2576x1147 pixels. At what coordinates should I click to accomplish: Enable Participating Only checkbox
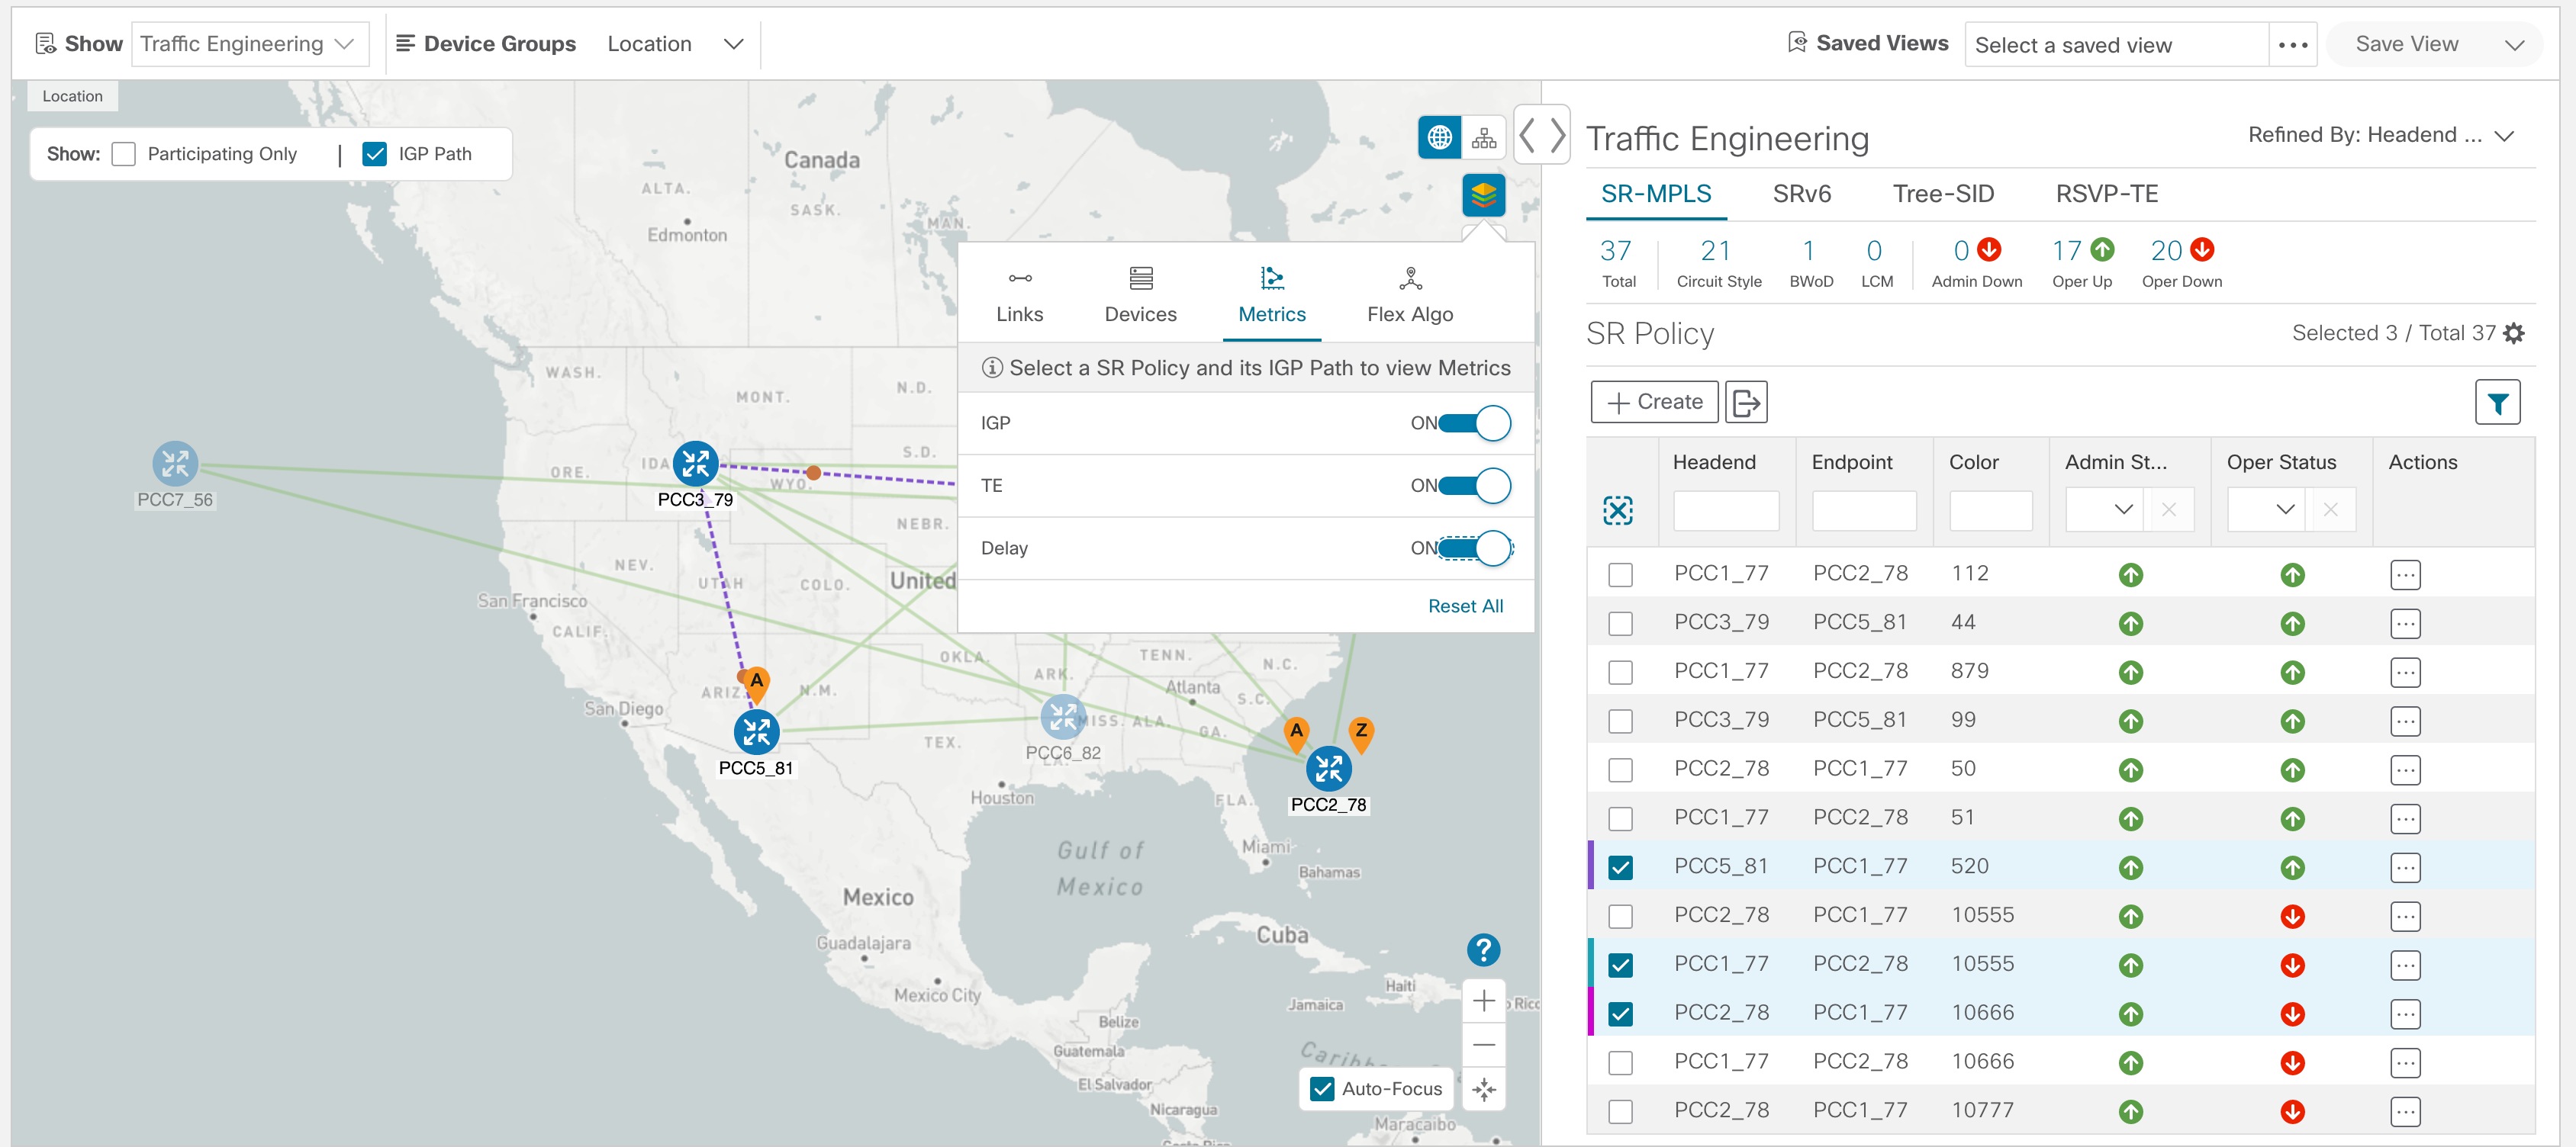[x=124, y=154]
